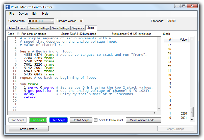This screenshot has height=140, width=204.
Task: Open the Device menu
Action: coord(23,14)
